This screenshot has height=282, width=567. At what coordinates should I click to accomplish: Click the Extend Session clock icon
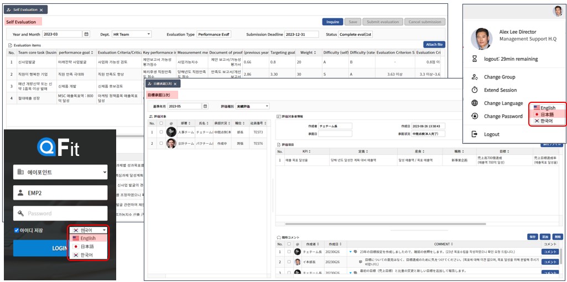[474, 90]
